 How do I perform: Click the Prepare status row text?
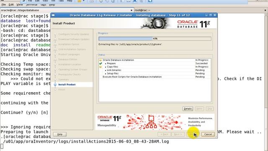coord(111,63)
